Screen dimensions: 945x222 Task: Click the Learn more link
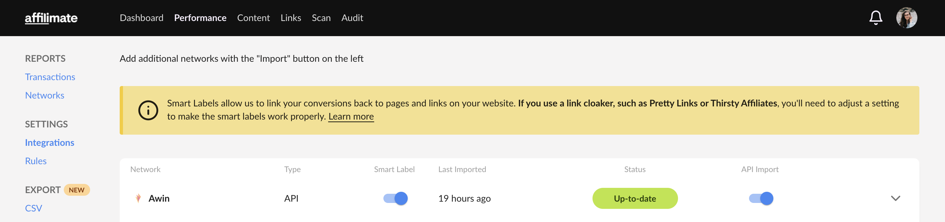[x=351, y=117]
